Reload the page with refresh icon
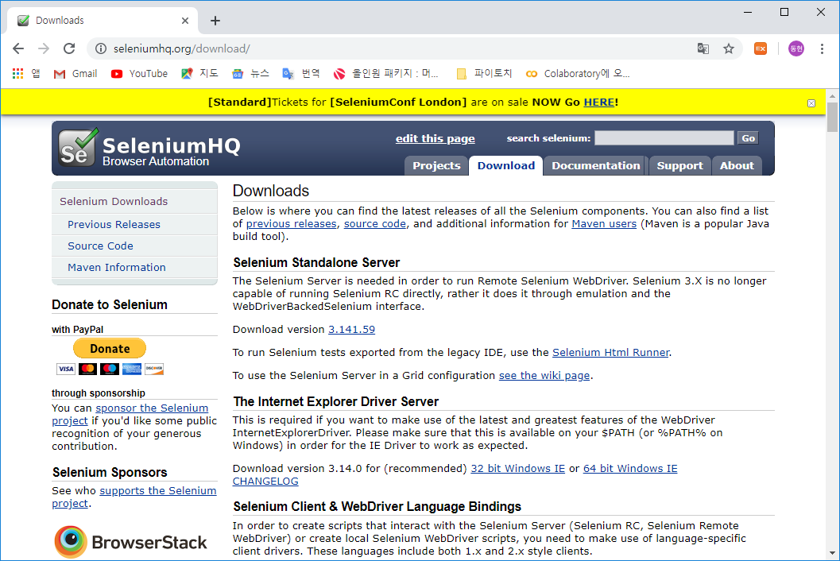Screen dimensions: 840x561 coord(69,48)
